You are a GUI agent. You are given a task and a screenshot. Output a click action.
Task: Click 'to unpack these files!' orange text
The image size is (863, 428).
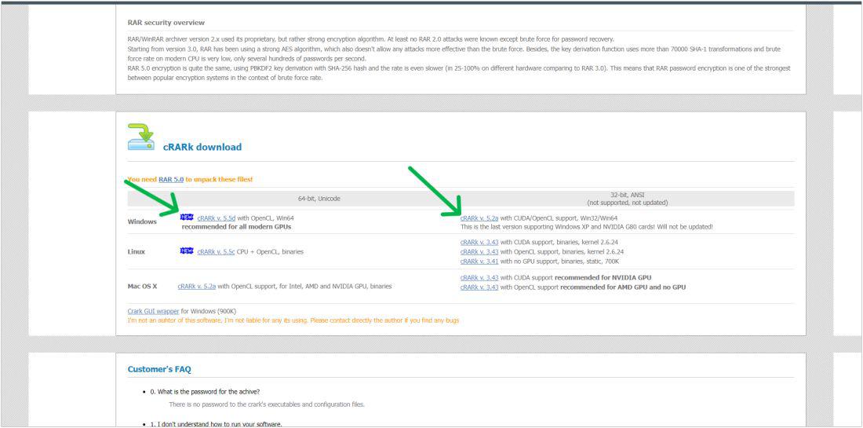219,180
